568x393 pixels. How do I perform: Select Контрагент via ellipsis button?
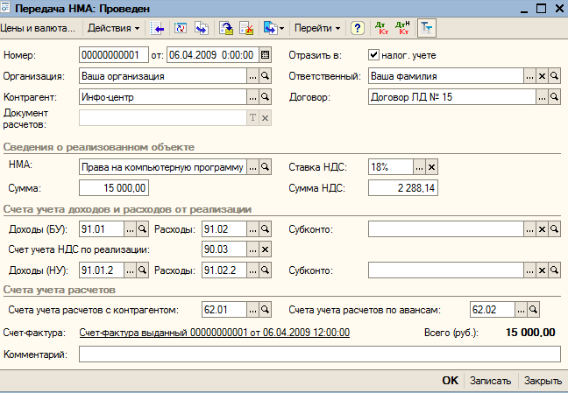point(252,97)
